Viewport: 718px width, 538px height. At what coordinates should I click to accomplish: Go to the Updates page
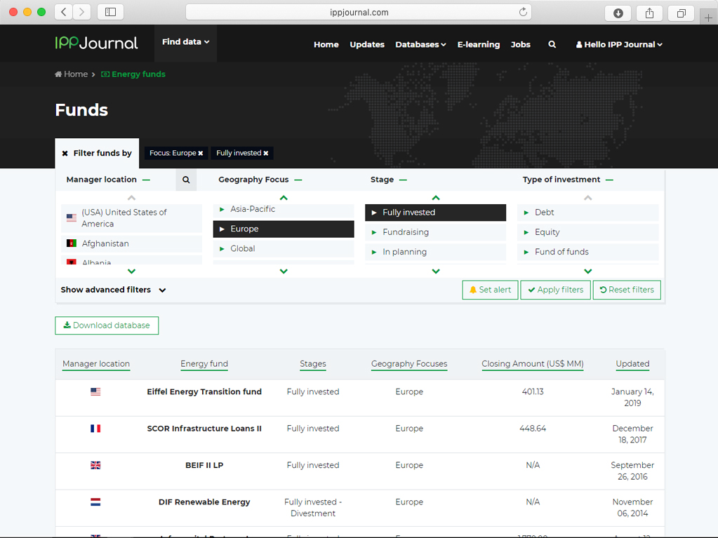coord(366,44)
